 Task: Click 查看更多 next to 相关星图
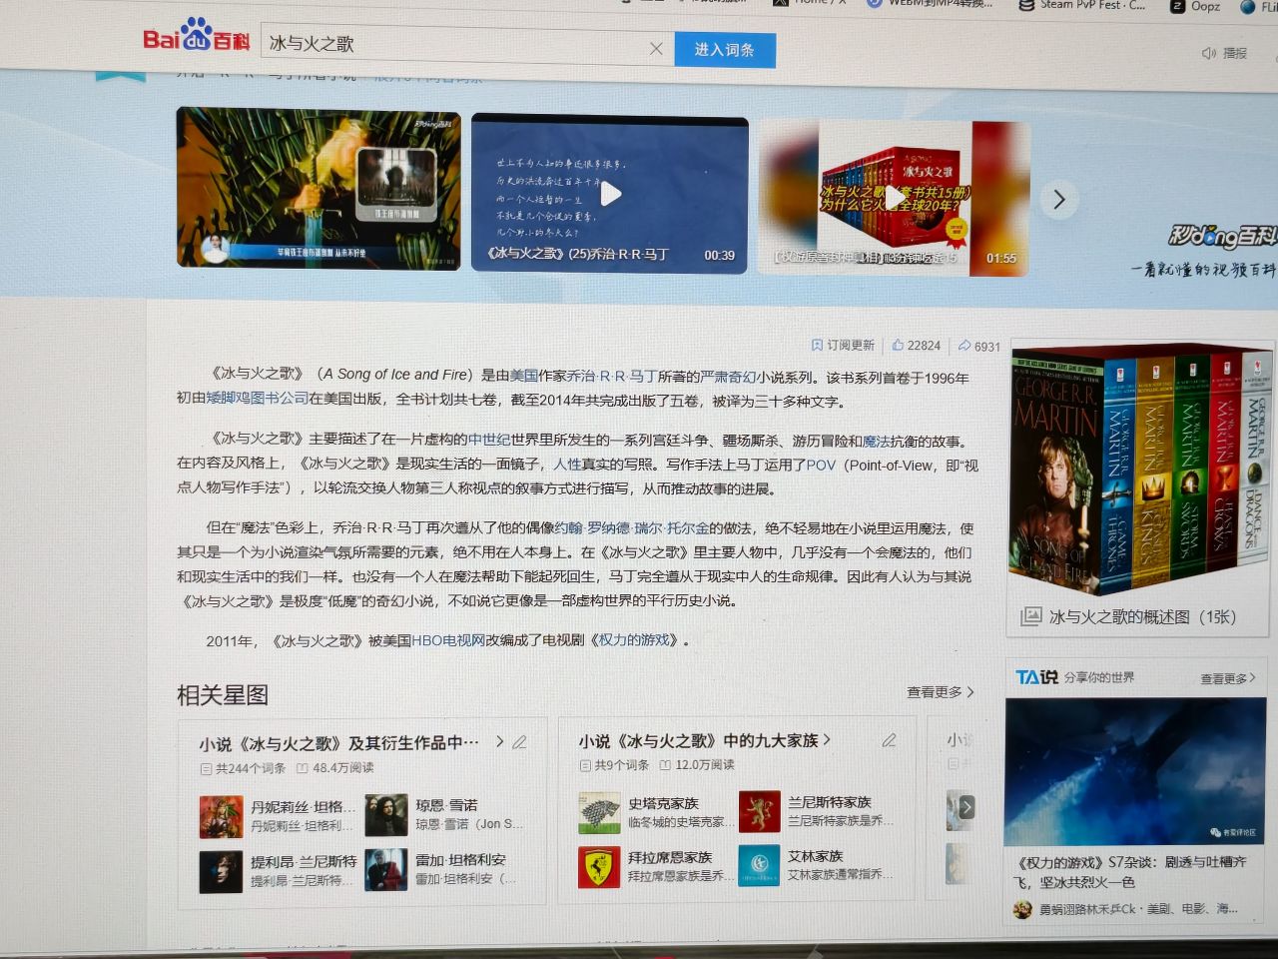pyautogui.click(x=940, y=692)
